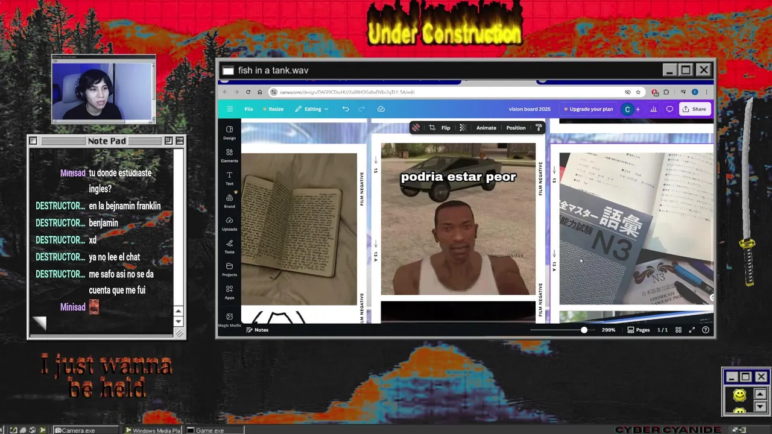
Task: Enter fullscreen presentation mode icon
Action: pyautogui.click(x=692, y=330)
